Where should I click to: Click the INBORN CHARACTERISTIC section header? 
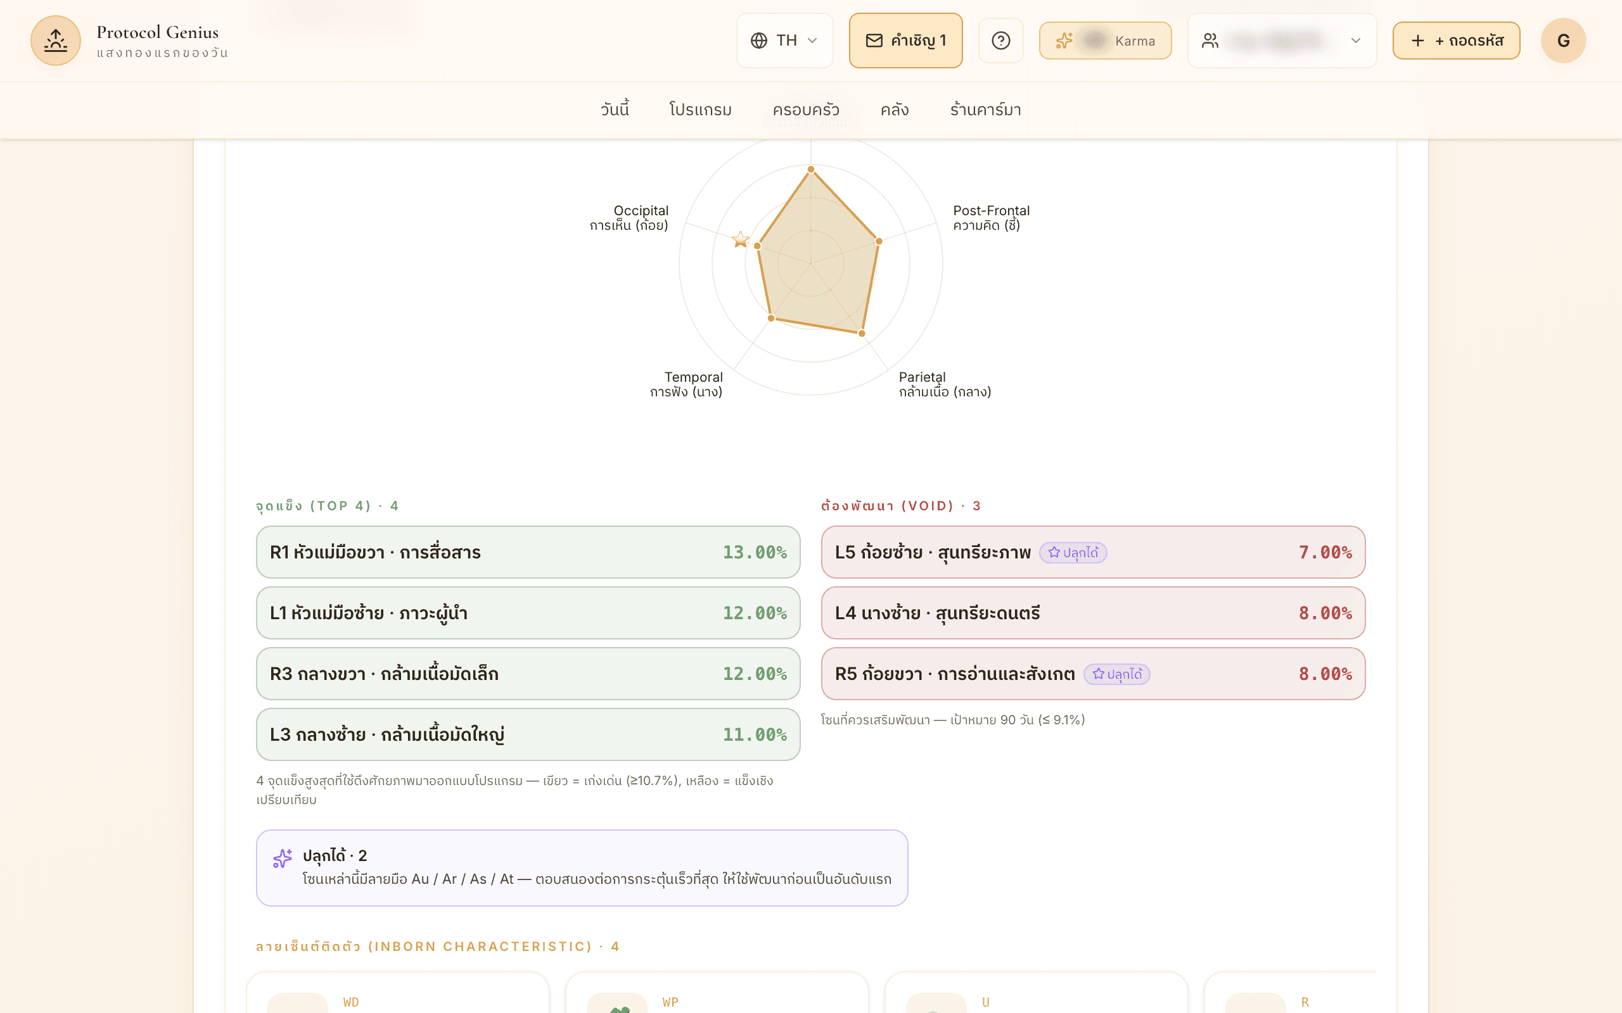click(438, 946)
